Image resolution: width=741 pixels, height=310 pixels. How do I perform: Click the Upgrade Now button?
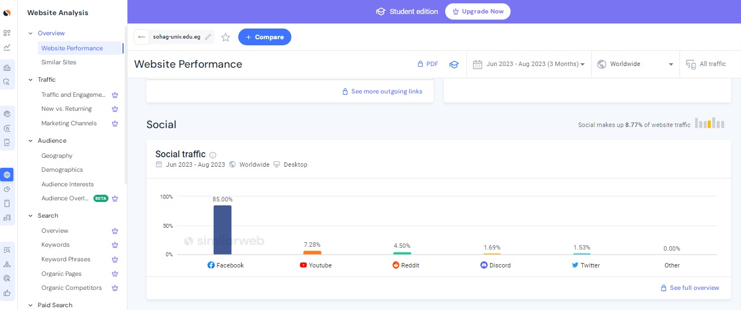[x=478, y=12]
